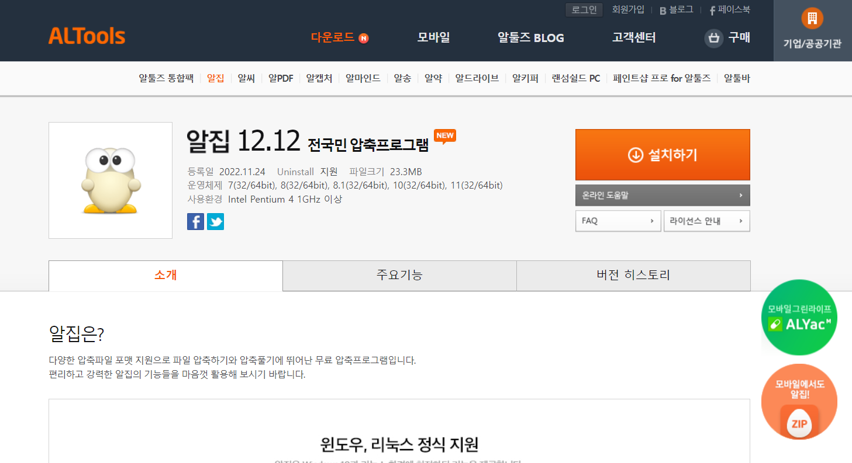This screenshot has width=852, height=463.
Task: Open the 모바일 main menu
Action: [x=433, y=38]
